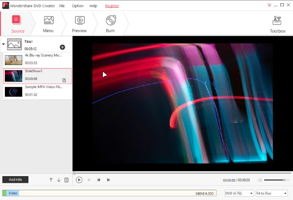The width and height of the screenshot is (293, 200).
Task: Click the shopping cart purchase icon
Action: [269, 5]
